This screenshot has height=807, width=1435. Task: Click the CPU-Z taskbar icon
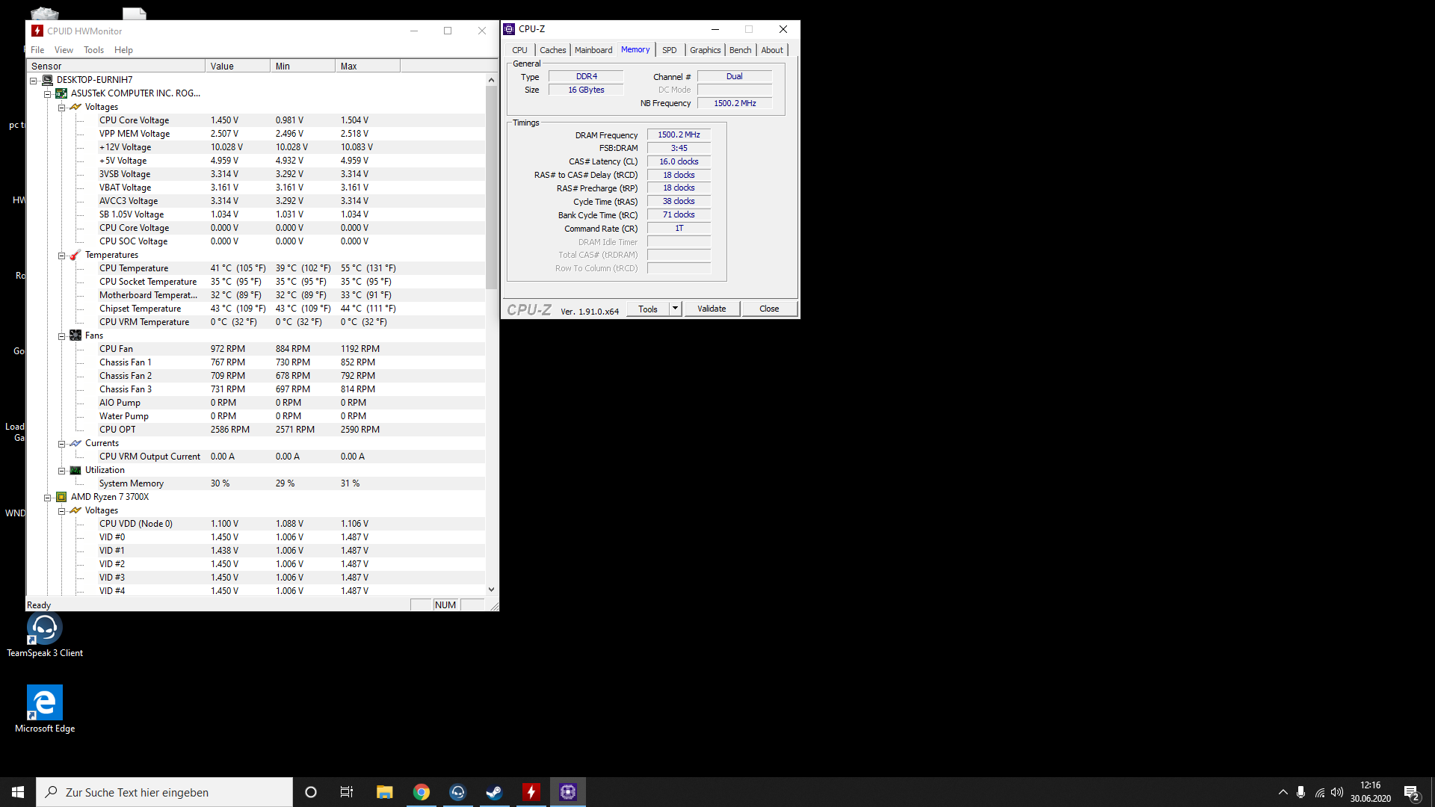click(x=568, y=792)
